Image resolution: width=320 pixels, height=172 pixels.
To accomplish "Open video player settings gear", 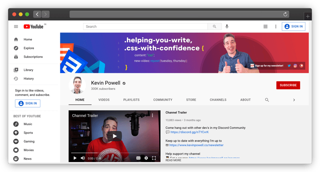I will (x=146, y=158).
